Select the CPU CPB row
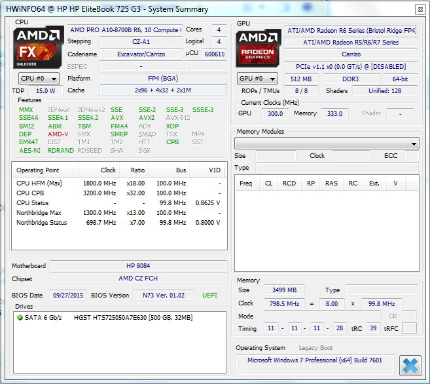The height and width of the screenshot is (384, 430). [x=118, y=193]
